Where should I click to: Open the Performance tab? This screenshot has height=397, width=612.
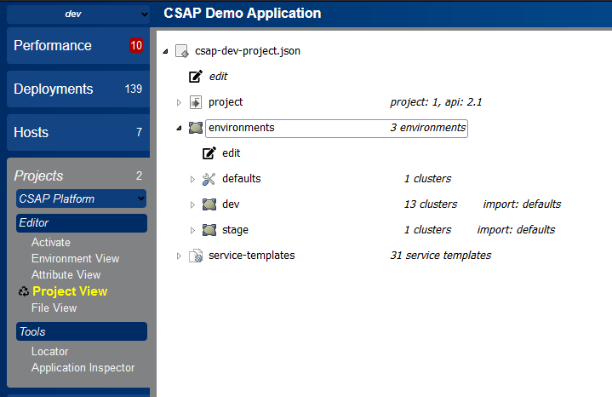[x=78, y=46]
